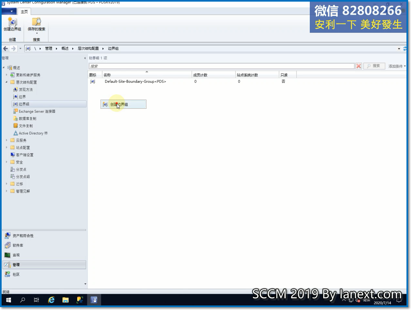Screen dimensions: 411x310
Task: Select 分发点 tree item
Action: click(x=21, y=169)
